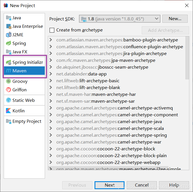
Task: Select Groovy project type
Action: point(24,81)
